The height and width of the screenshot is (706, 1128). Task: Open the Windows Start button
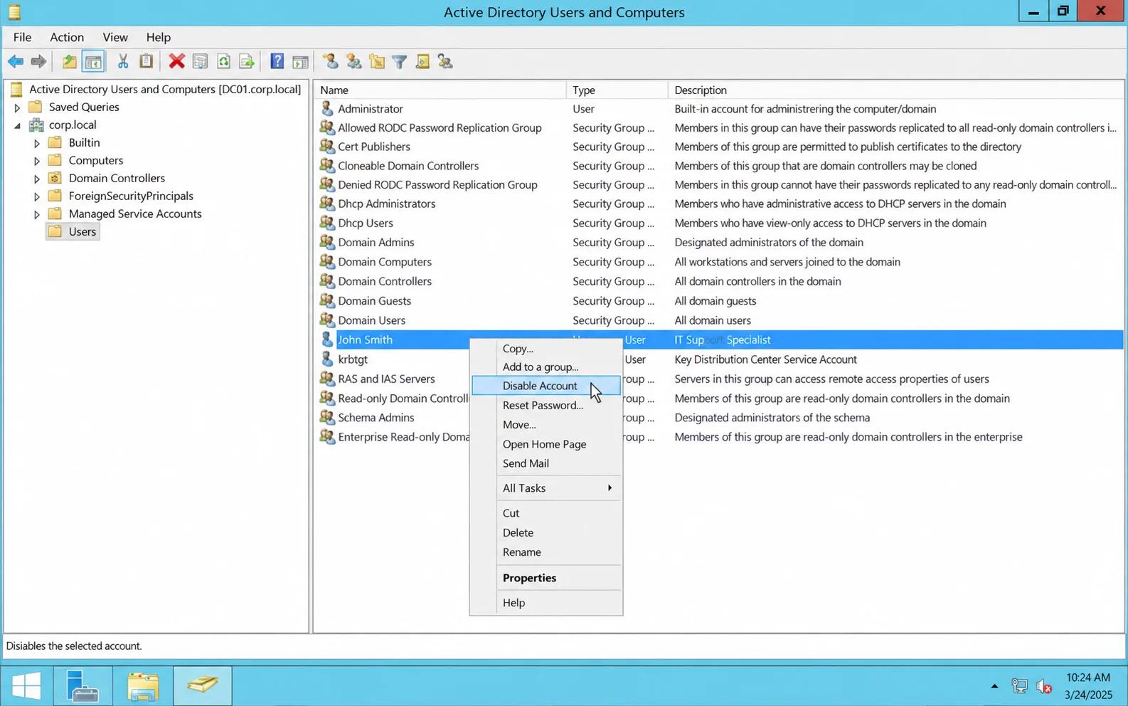coord(26,686)
